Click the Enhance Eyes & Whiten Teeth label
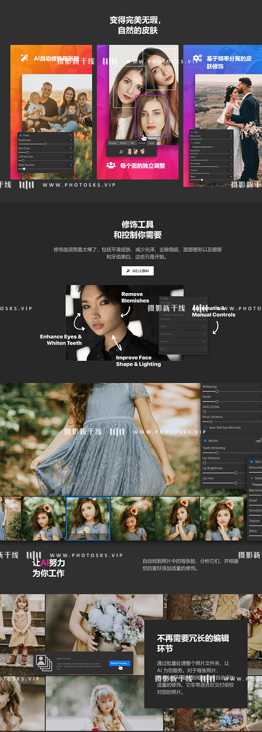 pos(61,340)
